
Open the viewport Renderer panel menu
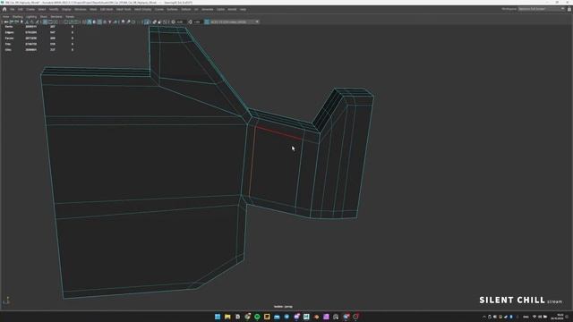56,16
